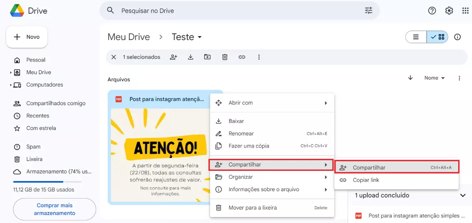Reverse sort direction with the arrow icon
The height and width of the screenshot is (223, 472).
[411, 78]
